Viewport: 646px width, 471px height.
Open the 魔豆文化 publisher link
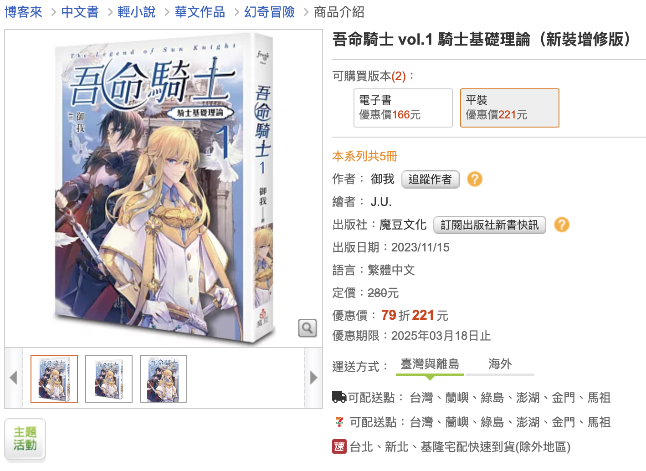tap(403, 225)
